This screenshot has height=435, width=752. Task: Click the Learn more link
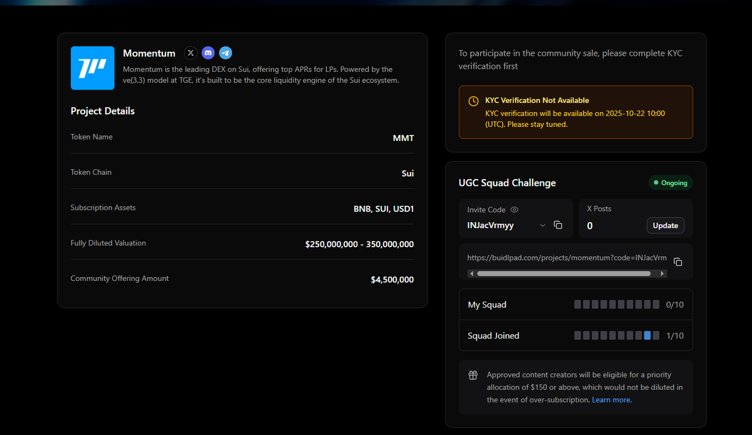[612, 400]
